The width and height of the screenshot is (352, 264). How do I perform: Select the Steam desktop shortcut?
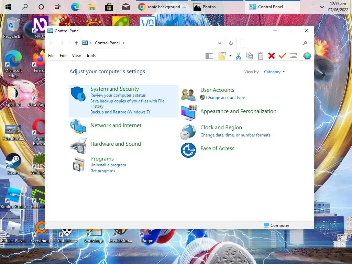point(13,164)
